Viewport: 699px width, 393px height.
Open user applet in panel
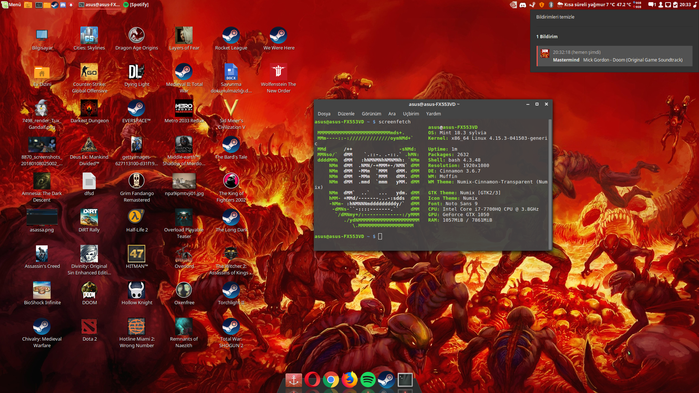coord(661,5)
